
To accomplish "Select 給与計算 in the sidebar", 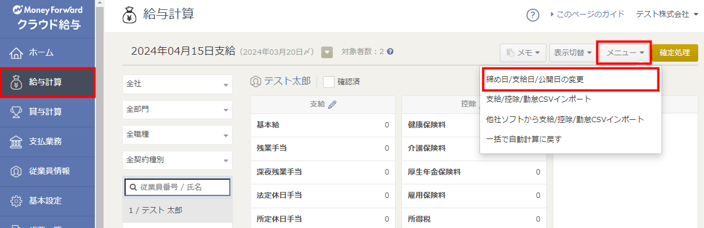I will (48, 82).
